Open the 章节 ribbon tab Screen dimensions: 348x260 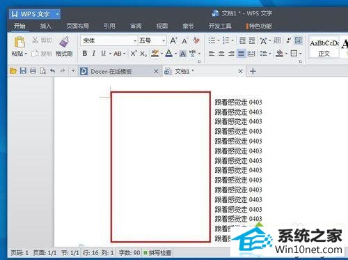tap(188, 26)
